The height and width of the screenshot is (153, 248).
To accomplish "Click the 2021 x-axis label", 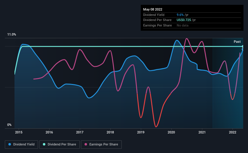I will click(202, 132).
